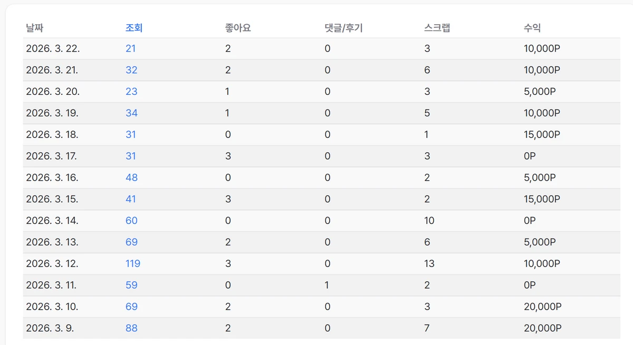Select the 2026. 3. 18. date cell
This screenshot has width=633, height=345.
coord(52,135)
